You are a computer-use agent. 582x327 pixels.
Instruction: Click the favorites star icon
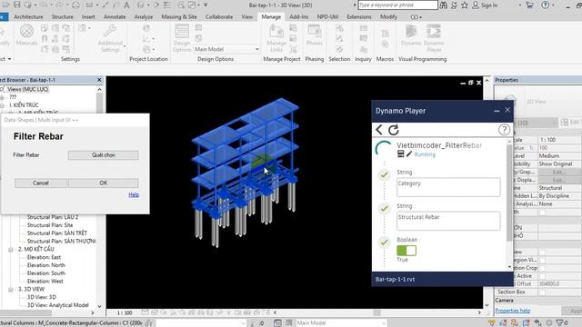(465, 5)
